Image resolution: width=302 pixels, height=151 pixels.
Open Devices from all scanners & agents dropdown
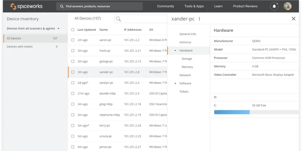(x=33, y=28)
